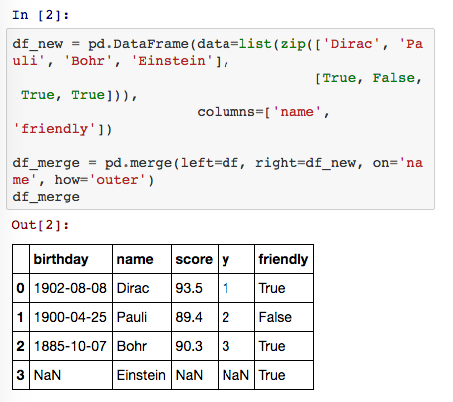Click the 'score' column header
The height and width of the screenshot is (402, 453).
click(195, 259)
